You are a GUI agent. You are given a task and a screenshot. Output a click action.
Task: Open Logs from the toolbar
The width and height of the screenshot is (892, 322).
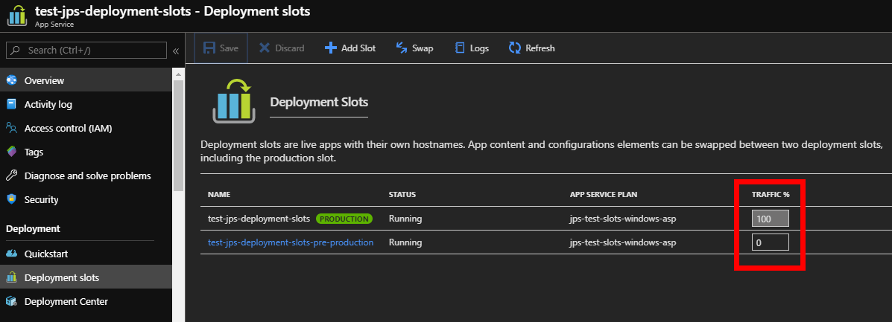(472, 48)
